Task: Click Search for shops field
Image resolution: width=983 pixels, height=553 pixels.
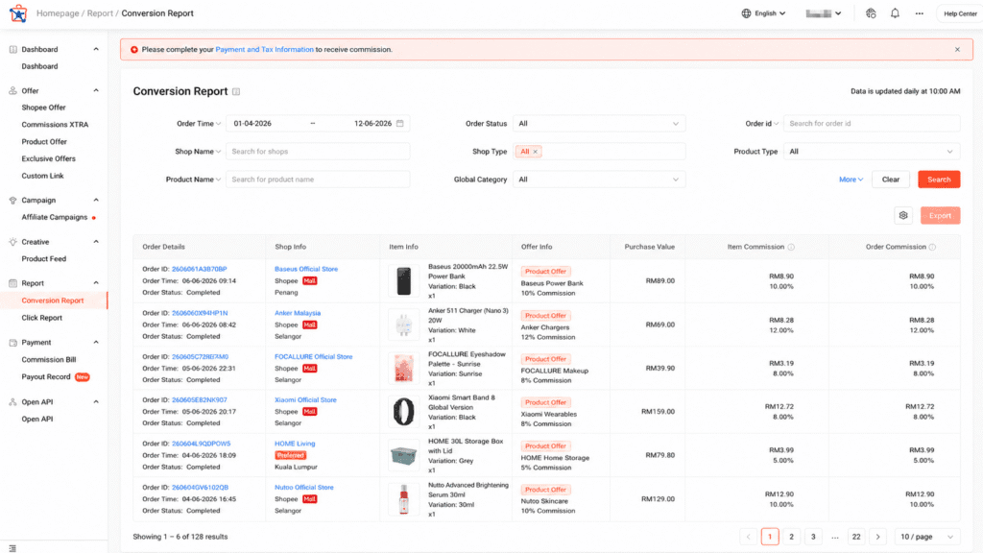Action: (318, 152)
